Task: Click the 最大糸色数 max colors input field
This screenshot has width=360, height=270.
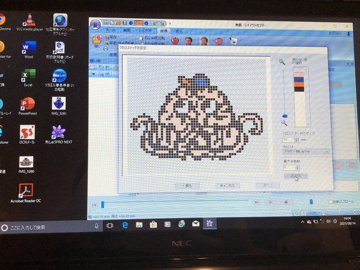Action: click(x=289, y=168)
